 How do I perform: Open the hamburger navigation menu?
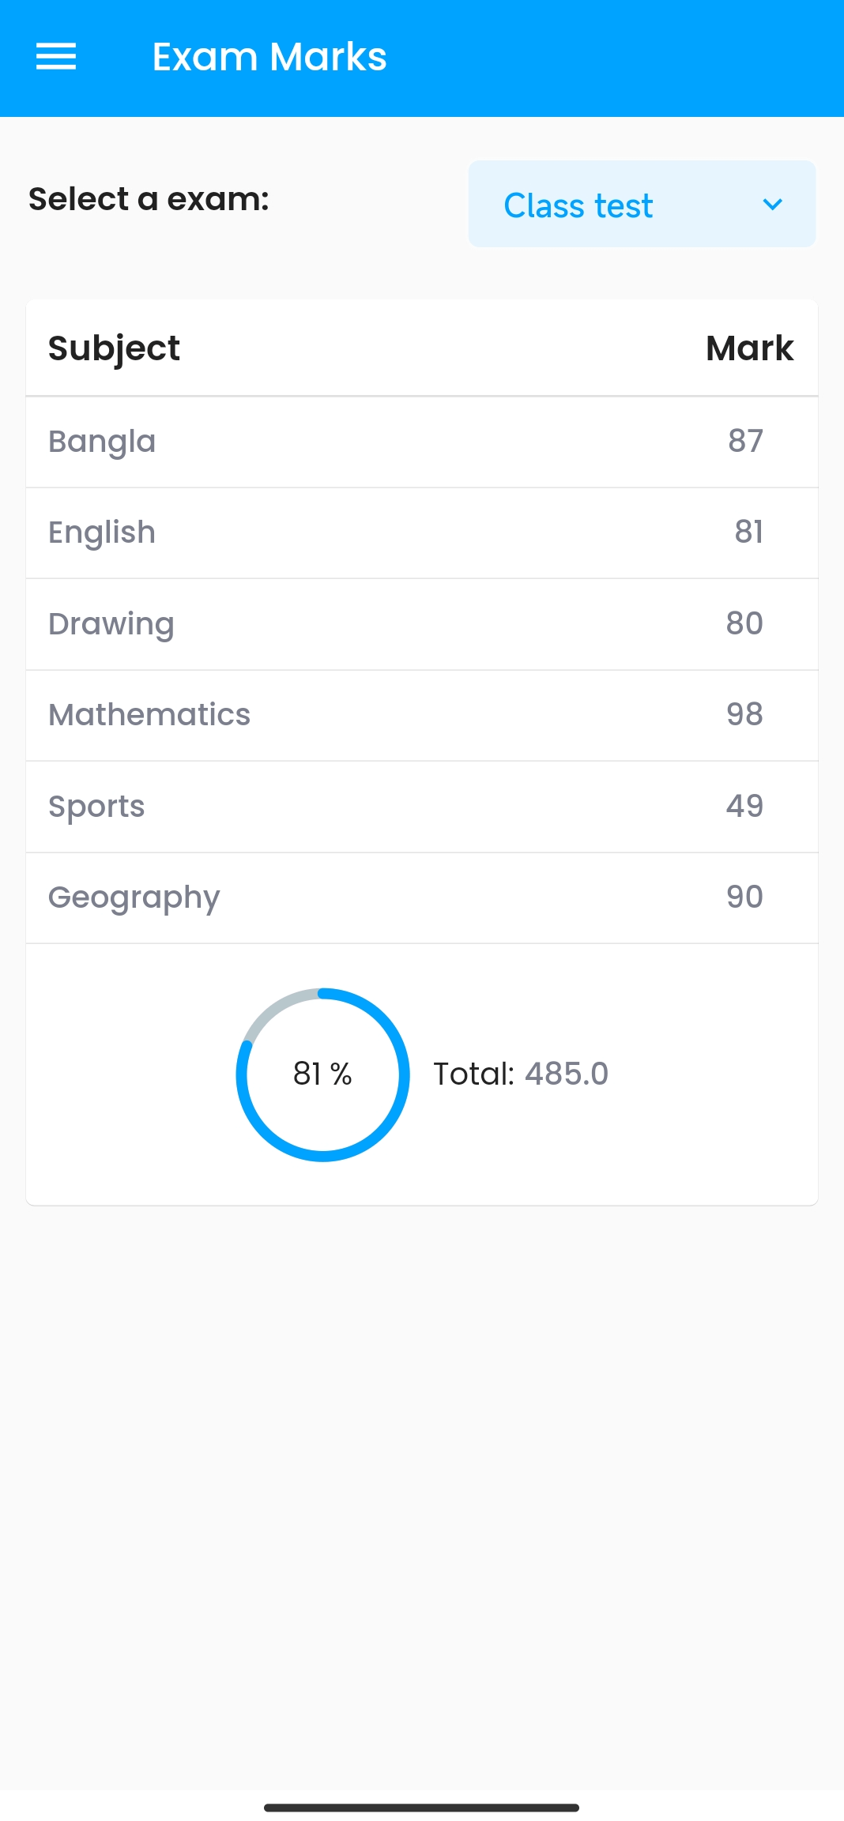point(56,57)
